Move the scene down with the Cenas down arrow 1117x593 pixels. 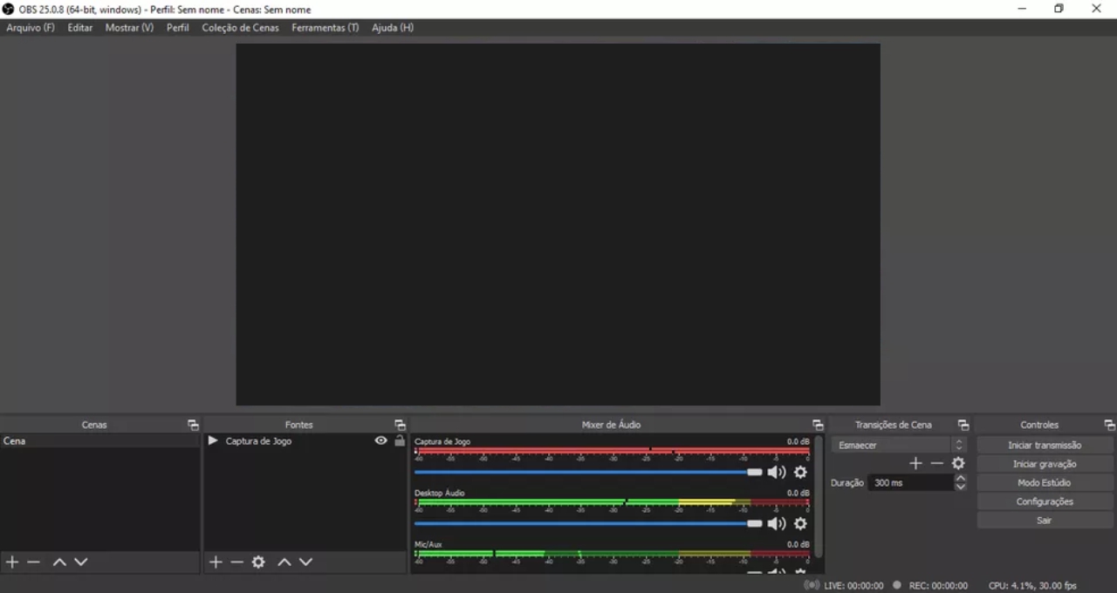coord(81,562)
